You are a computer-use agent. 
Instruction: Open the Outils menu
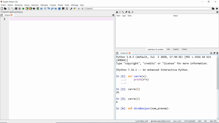67,5
